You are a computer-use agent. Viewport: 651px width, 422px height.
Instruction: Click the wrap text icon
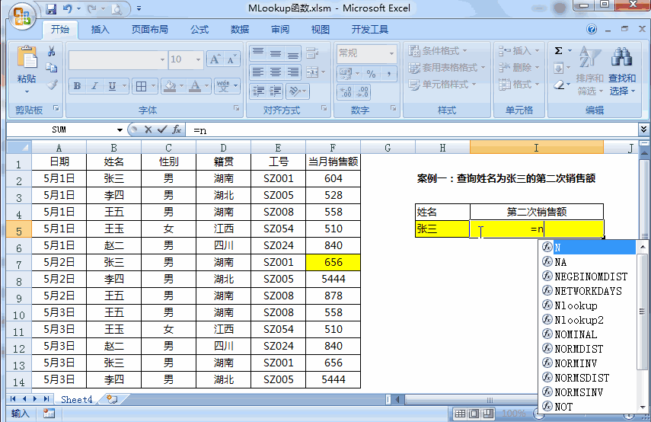[312, 53]
